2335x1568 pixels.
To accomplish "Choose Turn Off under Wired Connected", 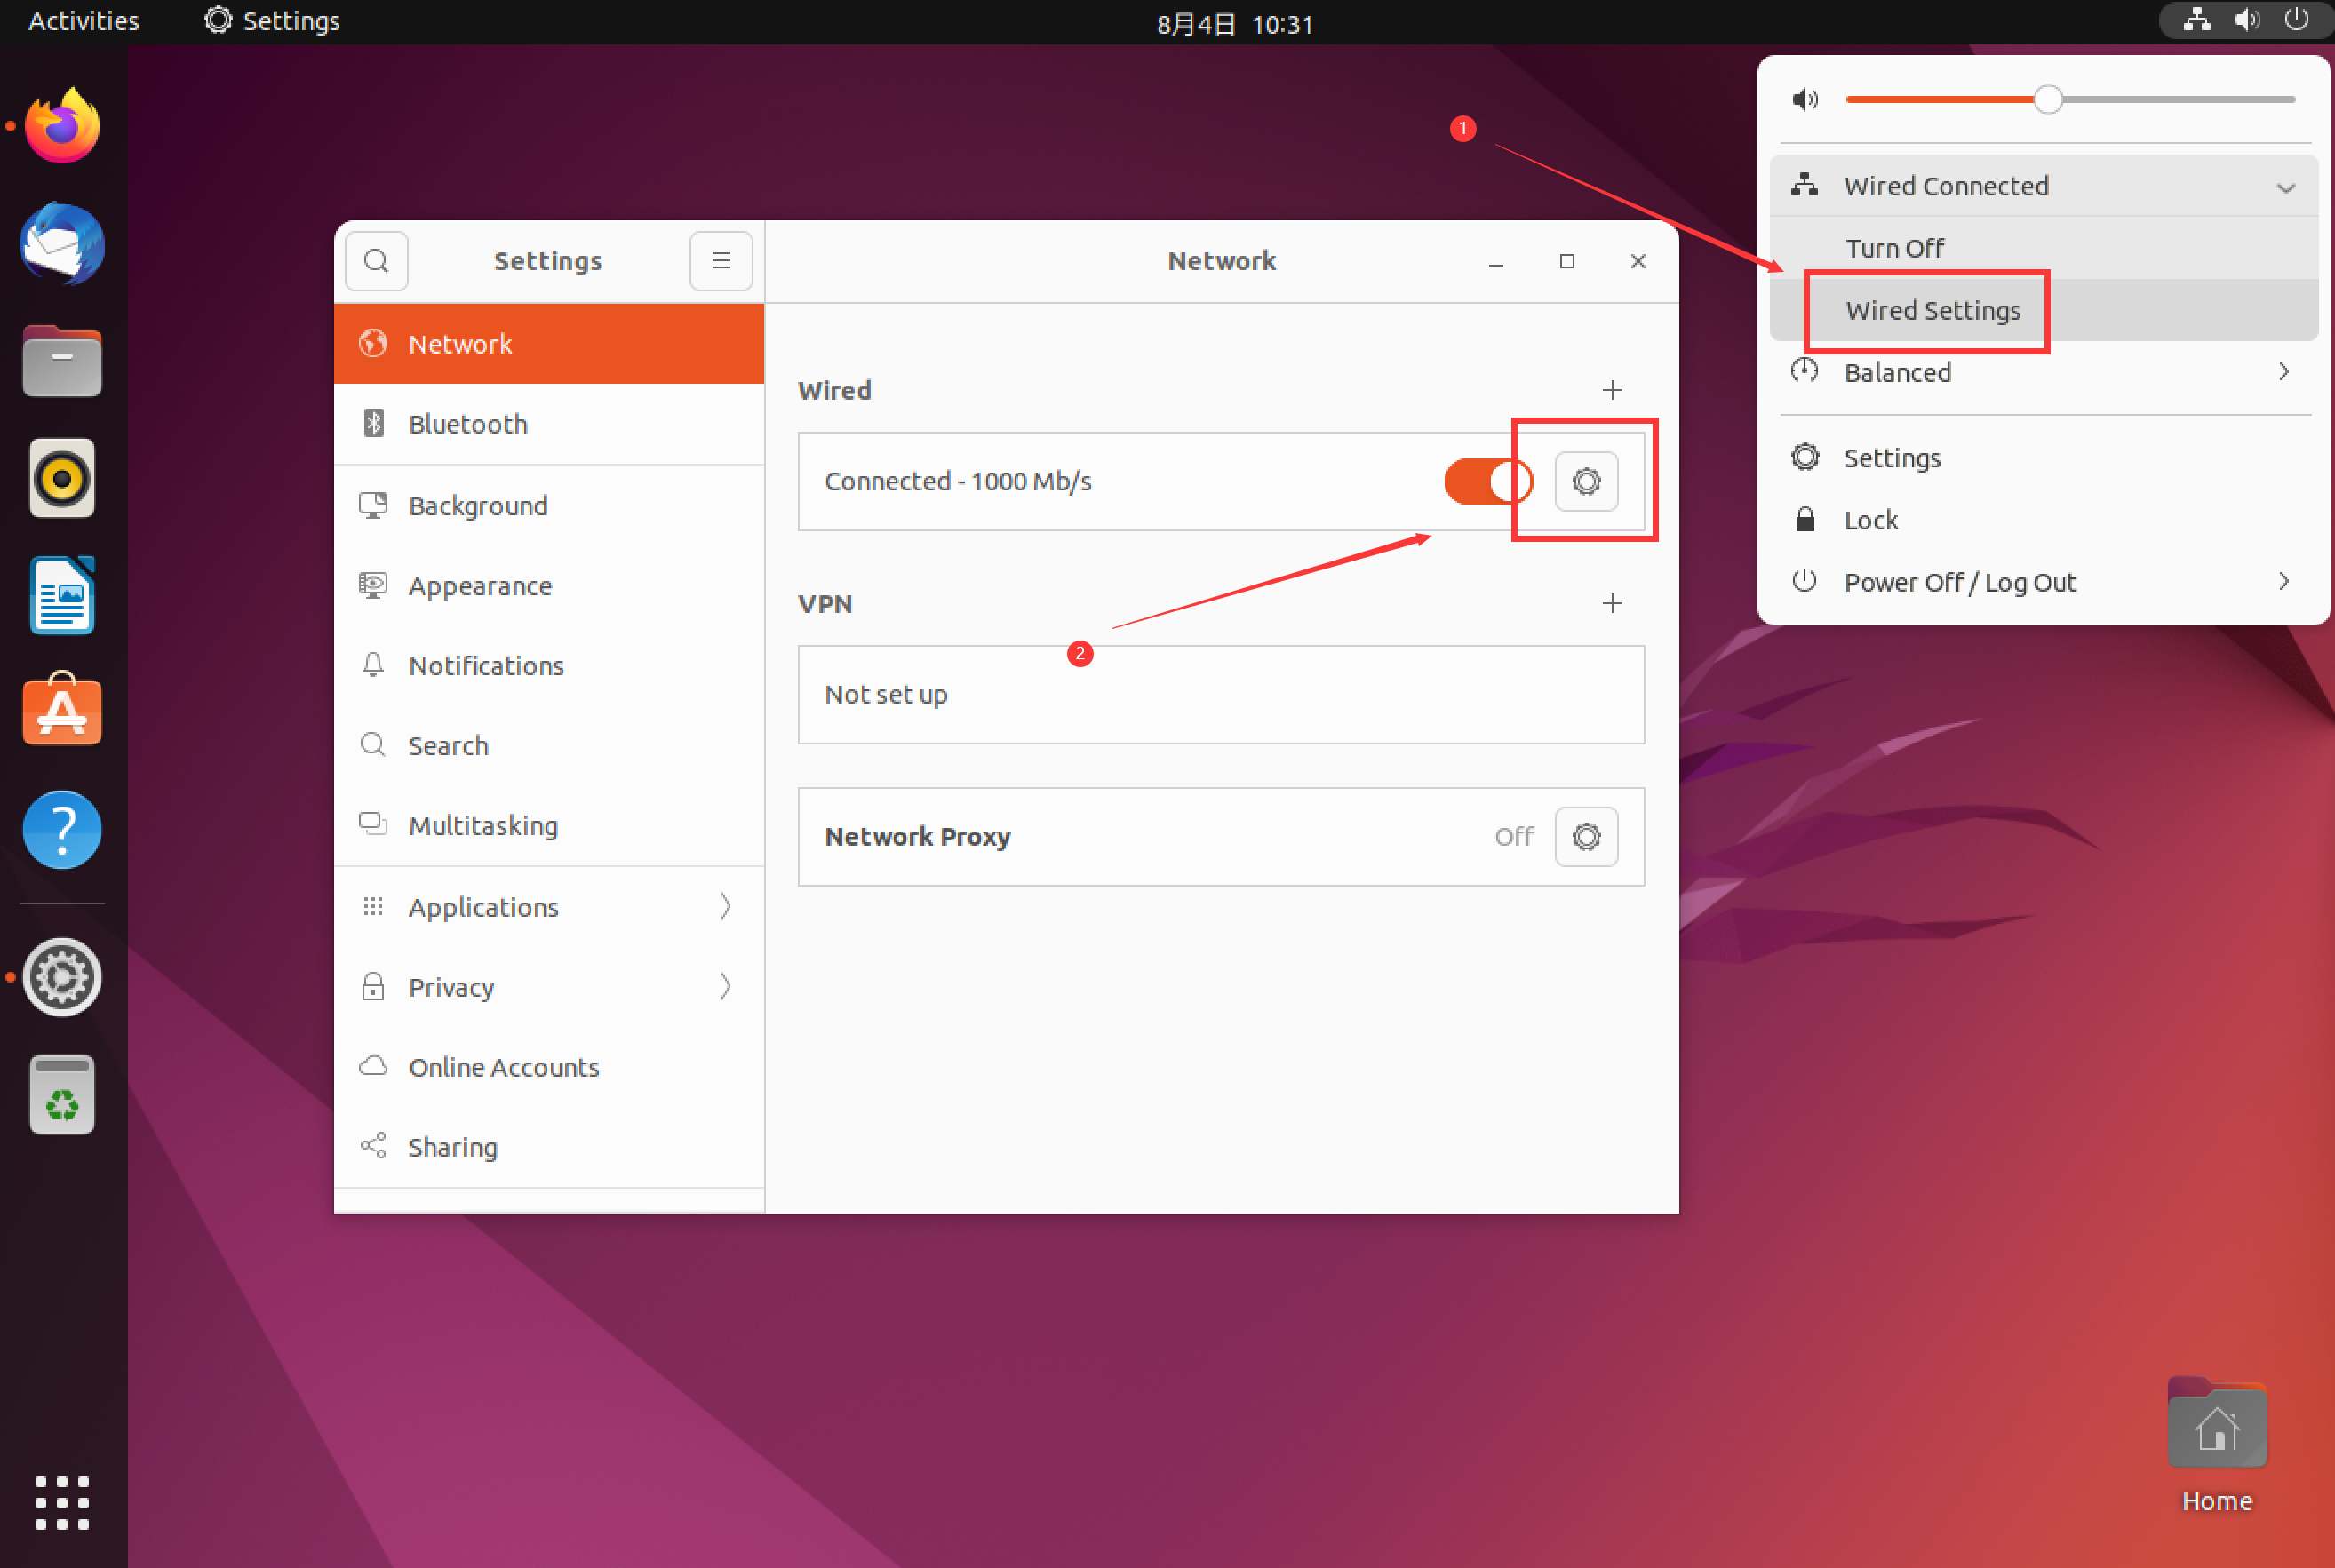I will 1894,248.
